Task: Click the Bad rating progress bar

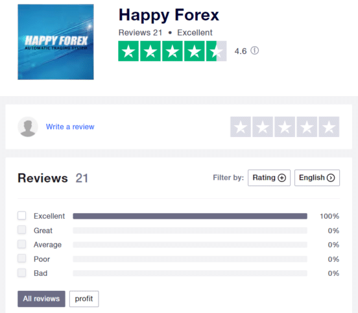Action: [x=190, y=273]
